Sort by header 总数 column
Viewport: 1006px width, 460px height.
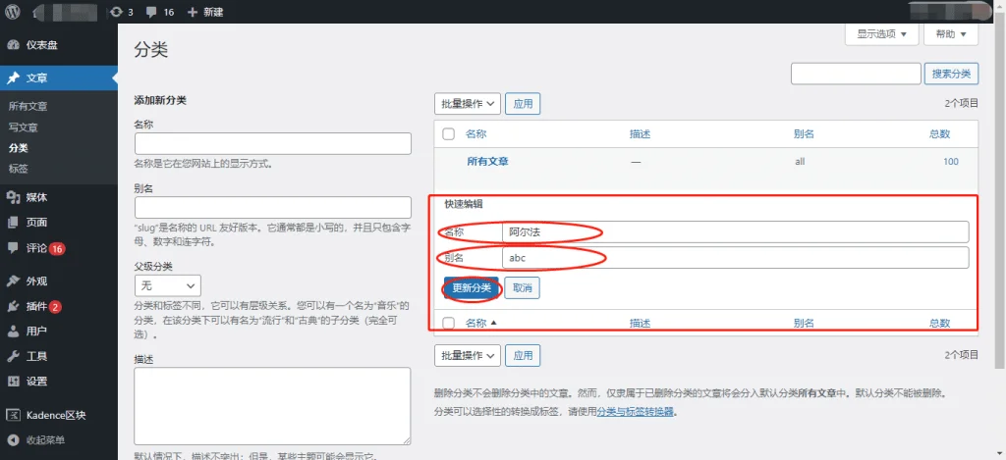coord(940,134)
